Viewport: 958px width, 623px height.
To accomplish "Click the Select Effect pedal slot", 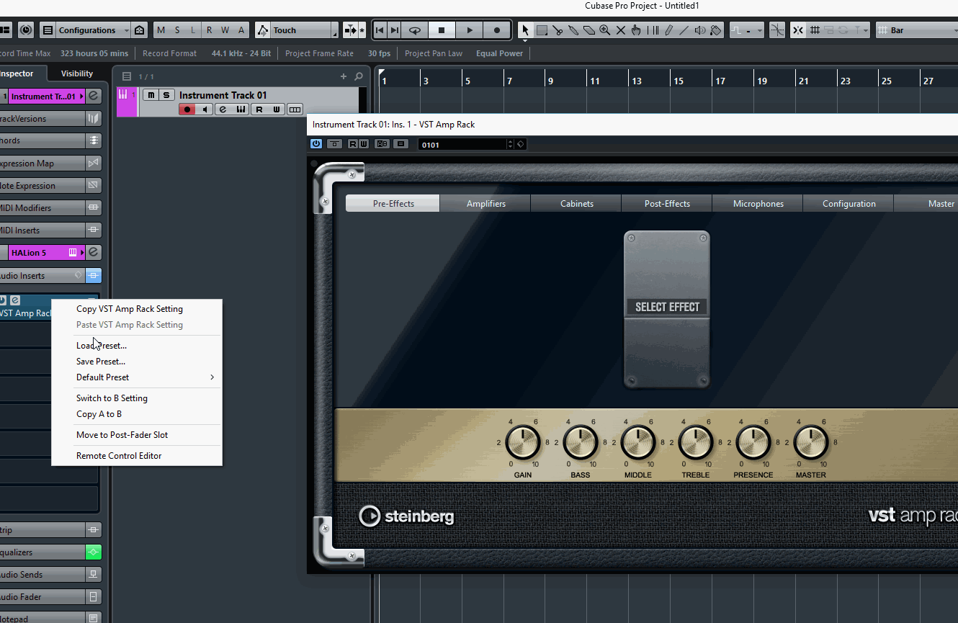I will point(667,310).
